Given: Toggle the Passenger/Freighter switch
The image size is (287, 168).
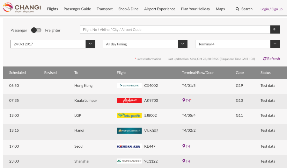Looking at the screenshot, I should [x=36, y=30].
